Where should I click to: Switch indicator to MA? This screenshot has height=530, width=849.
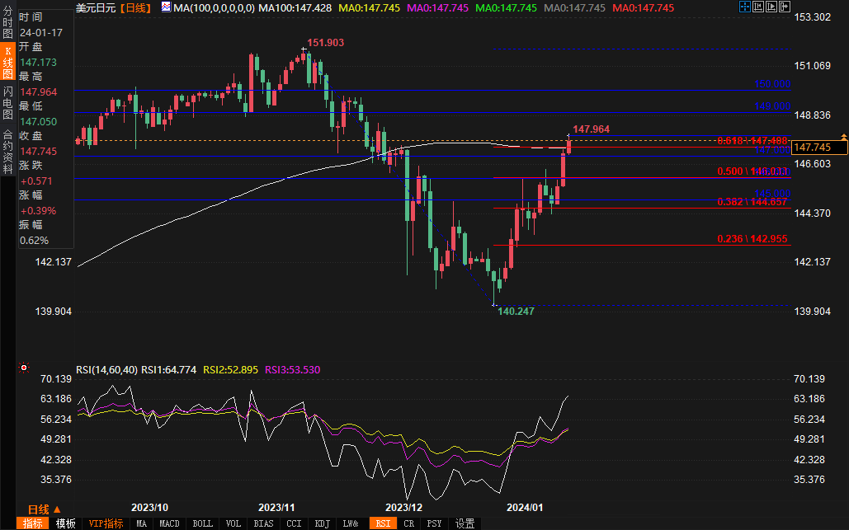pyautogui.click(x=141, y=523)
